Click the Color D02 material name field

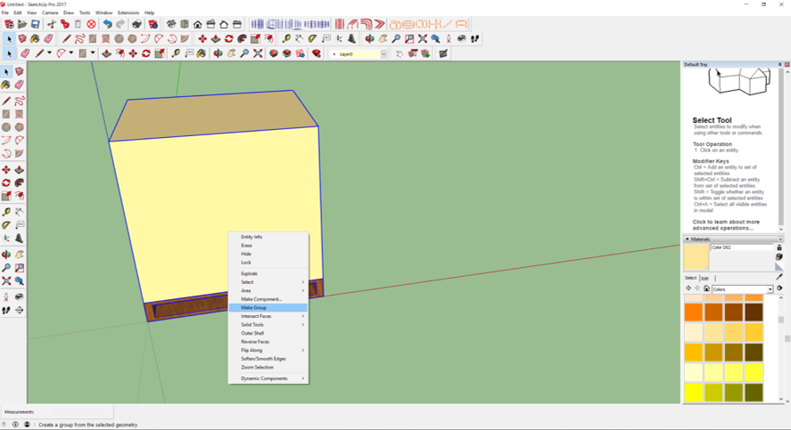click(x=742, y=247)
